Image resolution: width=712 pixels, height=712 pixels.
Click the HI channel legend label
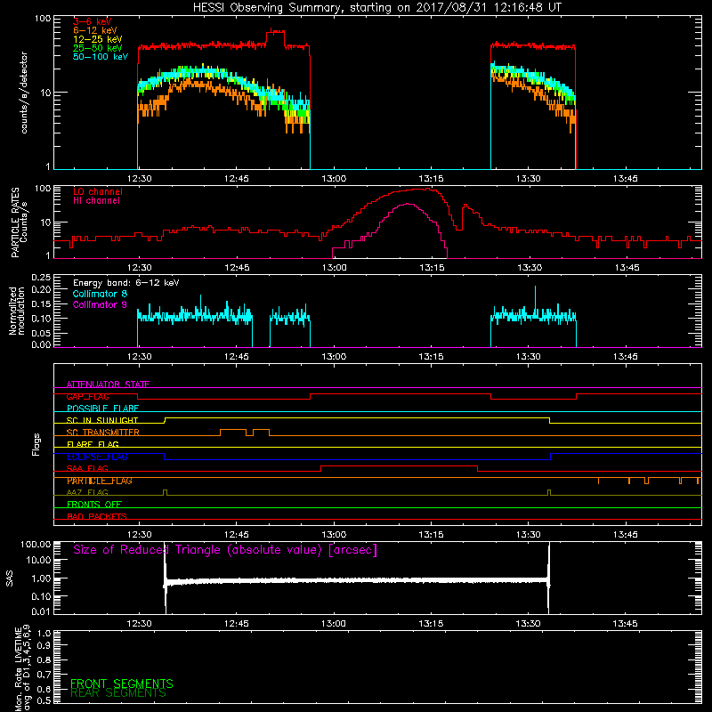click(96, 201)
